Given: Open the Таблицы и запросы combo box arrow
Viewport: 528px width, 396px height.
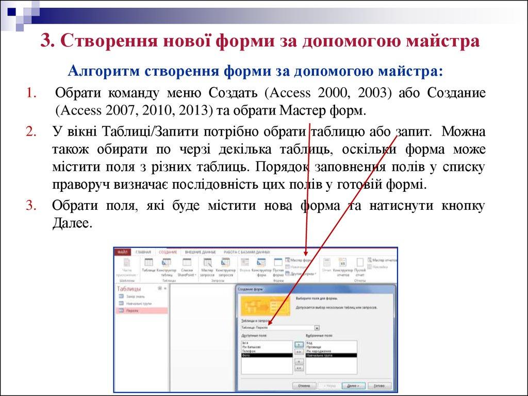Looking at the screenshot, I should pyautogui.click(x=317, y=327).
